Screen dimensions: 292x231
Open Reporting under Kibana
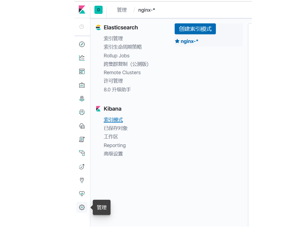coord(115,146)
